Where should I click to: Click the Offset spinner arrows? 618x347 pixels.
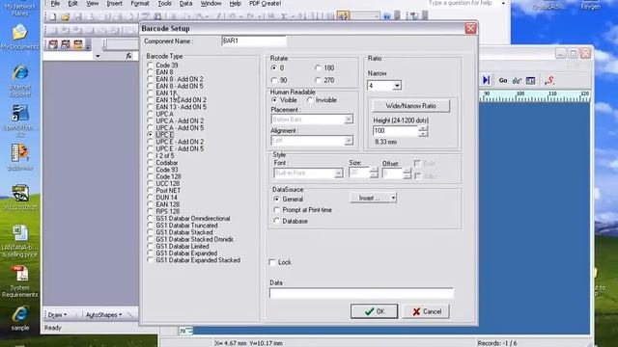tap(407, 173)
